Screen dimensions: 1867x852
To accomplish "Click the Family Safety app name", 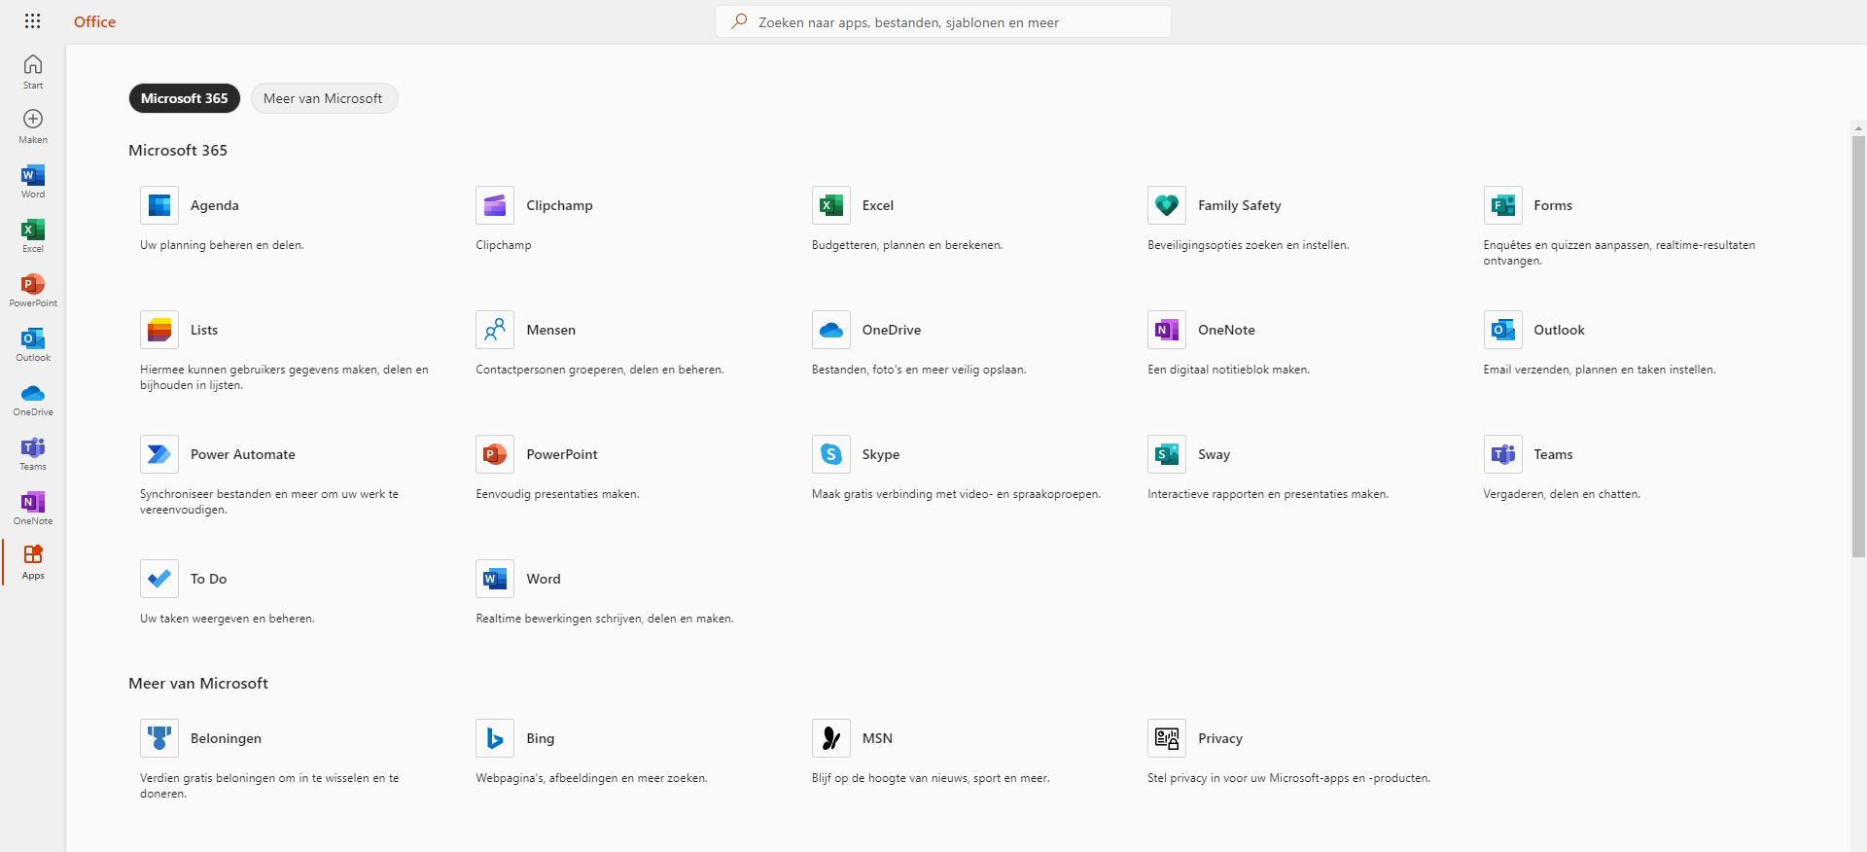I will tap(1240, 205).
